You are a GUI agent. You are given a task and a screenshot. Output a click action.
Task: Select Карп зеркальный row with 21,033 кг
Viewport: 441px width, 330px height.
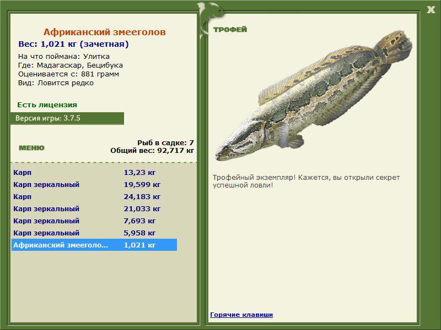click(94, 208)
